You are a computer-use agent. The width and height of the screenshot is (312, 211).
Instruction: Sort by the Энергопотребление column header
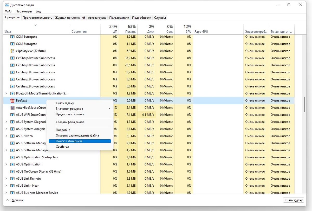point(256,29)
